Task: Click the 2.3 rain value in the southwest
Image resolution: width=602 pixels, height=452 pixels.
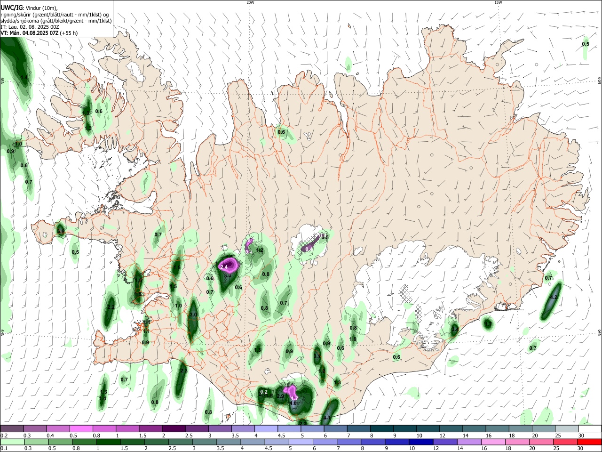Action: pyautogui.click(x=184, y=371)
